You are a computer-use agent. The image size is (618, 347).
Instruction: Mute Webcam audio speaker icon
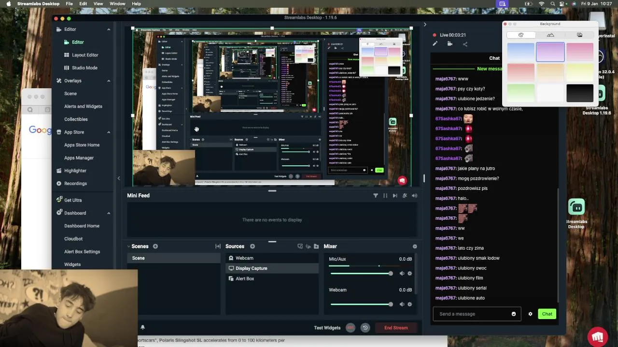pos(402,304)
